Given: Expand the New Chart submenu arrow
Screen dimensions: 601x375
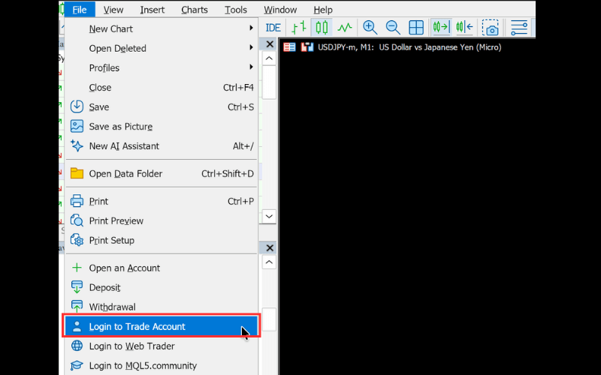Looking at the screenshot, I should tap(251, 28).
